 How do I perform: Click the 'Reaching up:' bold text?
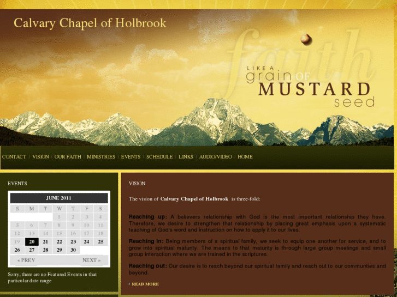tap(148, 217)
